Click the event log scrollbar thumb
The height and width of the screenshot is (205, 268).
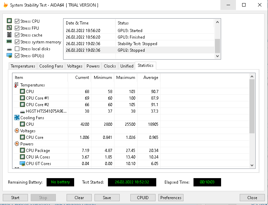click(217, 46)
